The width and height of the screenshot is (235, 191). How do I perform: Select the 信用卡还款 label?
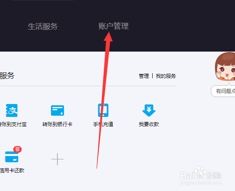click(x=12, y=171)
